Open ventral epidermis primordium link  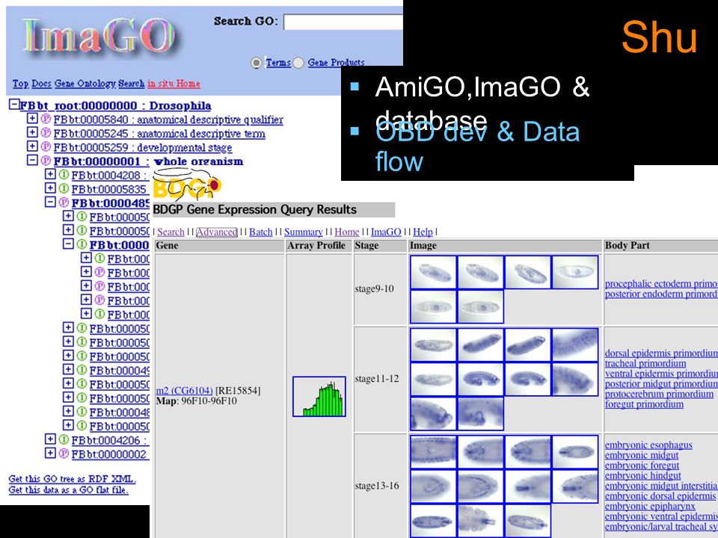(661, 374)
